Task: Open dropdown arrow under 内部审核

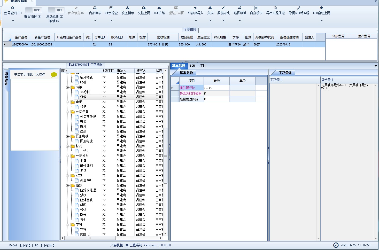Action: click(x=95, y=21)
